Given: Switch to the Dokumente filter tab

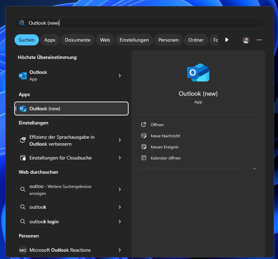Looking at the screenshot, I should [78, 40].
